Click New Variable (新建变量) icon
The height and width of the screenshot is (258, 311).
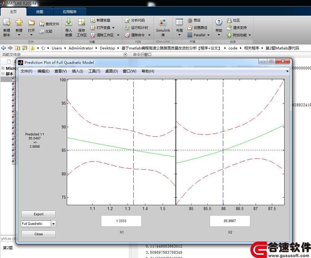(x=93, y=20)
